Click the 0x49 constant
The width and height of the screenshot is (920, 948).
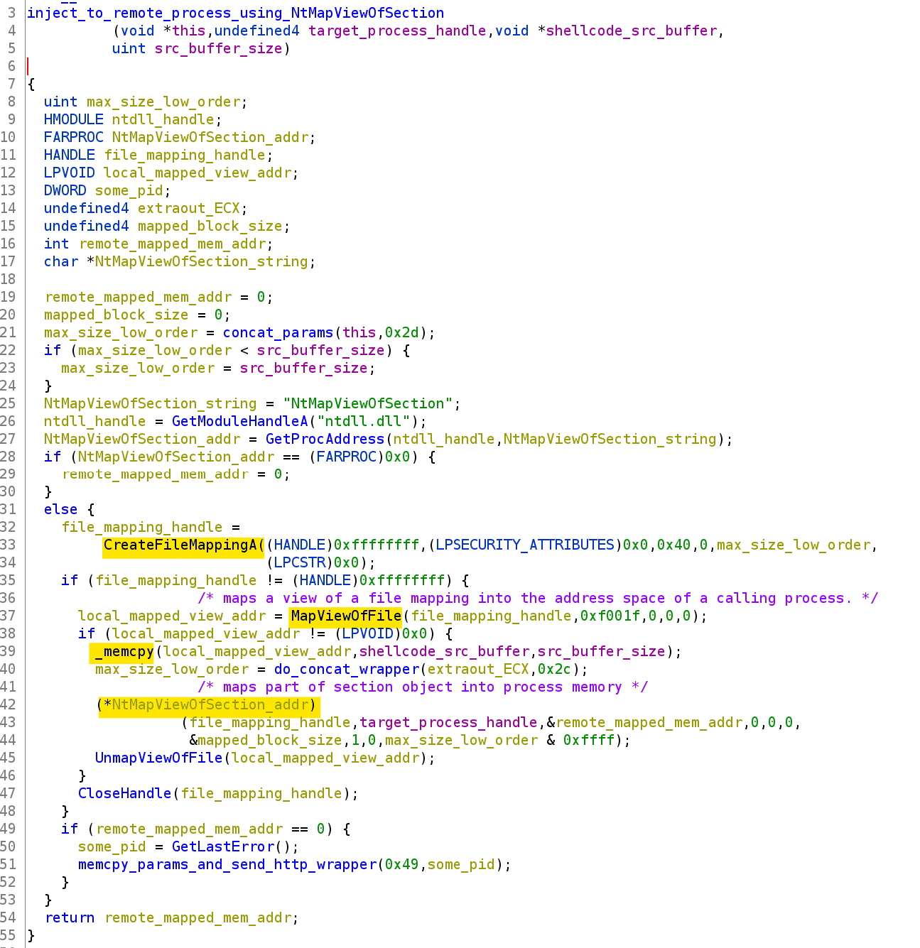point(401,864)
